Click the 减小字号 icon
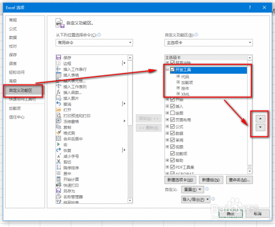 coord(58,156)
